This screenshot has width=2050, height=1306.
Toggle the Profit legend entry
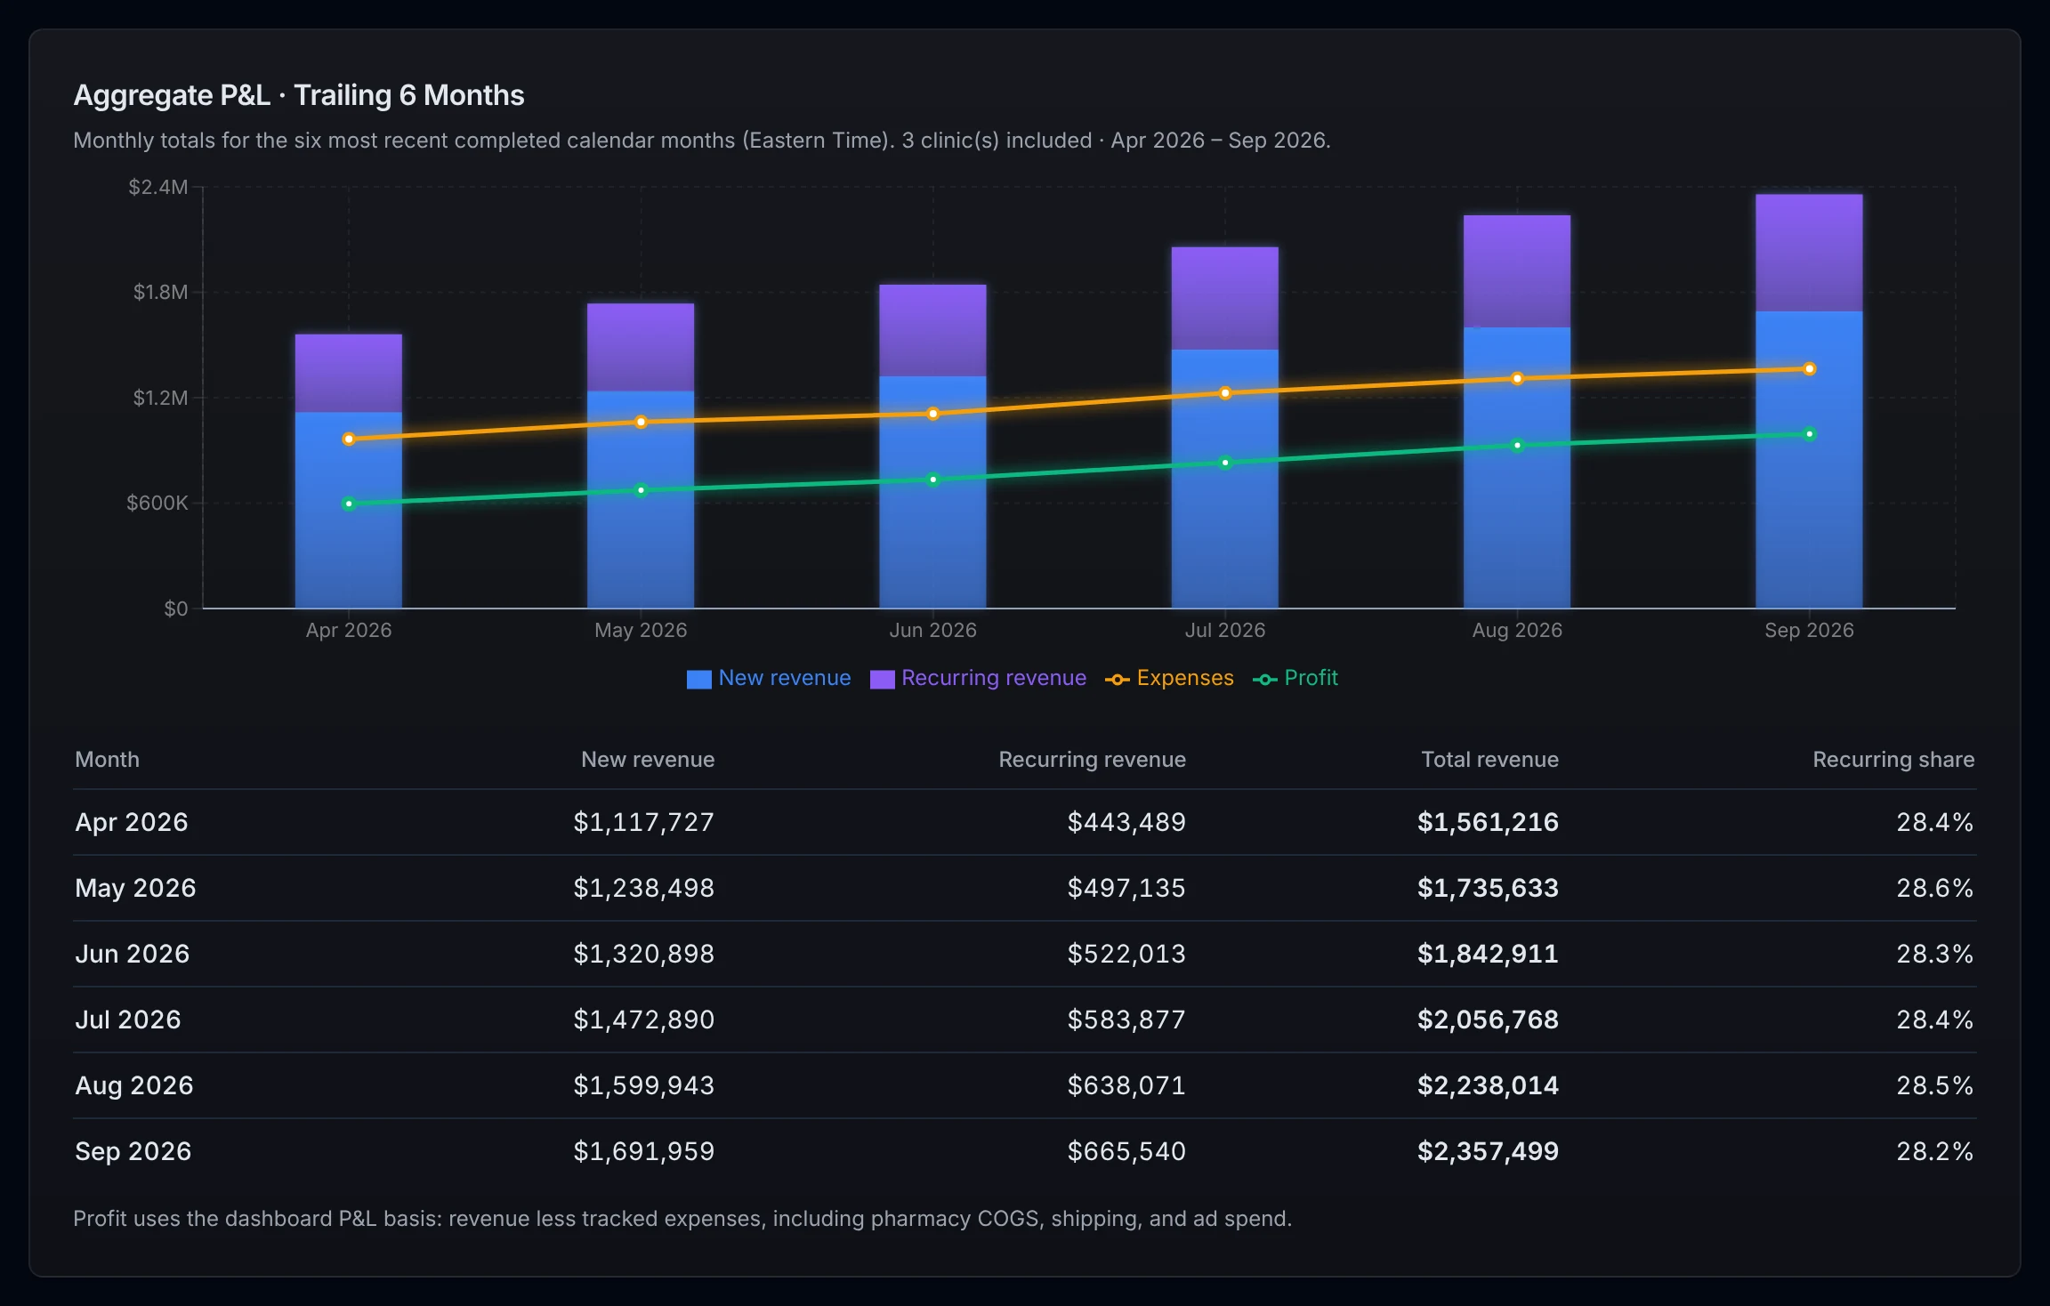point(1295,678)
